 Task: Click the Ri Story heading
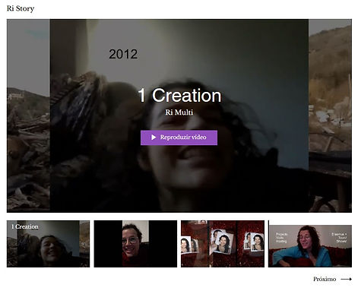coord(21,8)
